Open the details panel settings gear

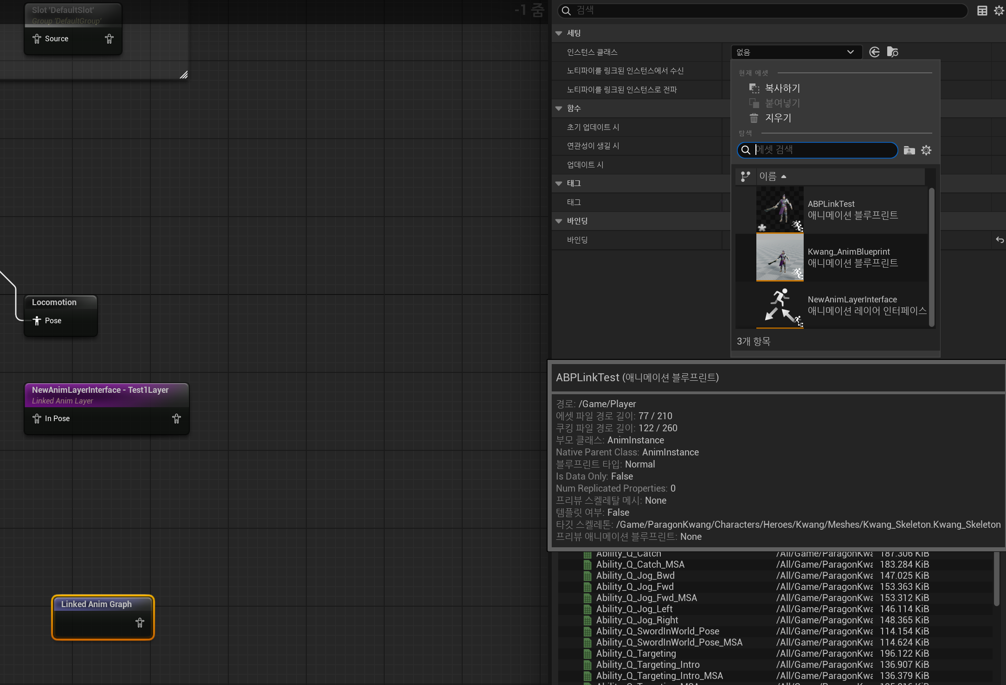click(999, 11)
